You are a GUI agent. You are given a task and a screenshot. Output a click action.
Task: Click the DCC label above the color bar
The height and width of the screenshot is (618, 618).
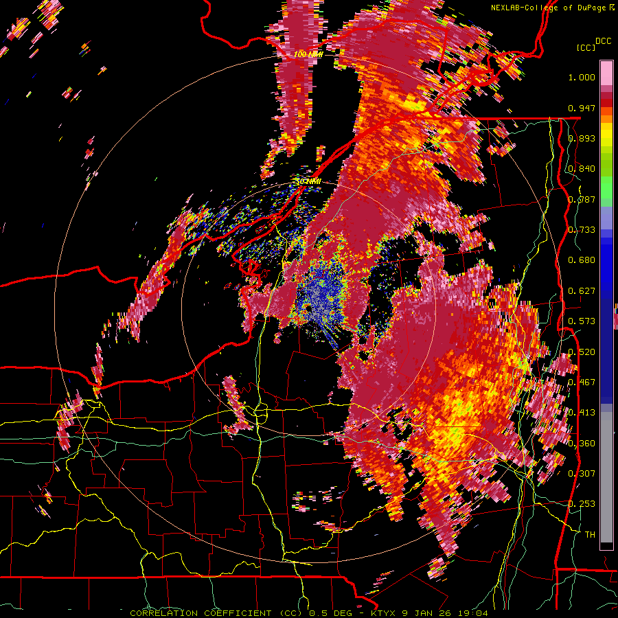point(603,41)
